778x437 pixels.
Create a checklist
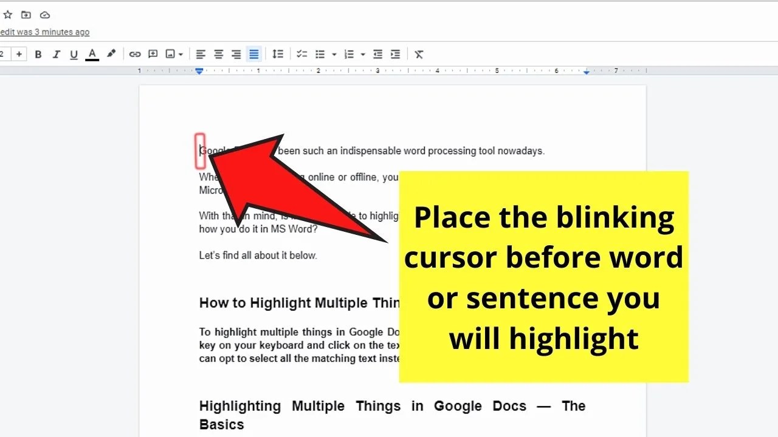[x=301, y=54]
